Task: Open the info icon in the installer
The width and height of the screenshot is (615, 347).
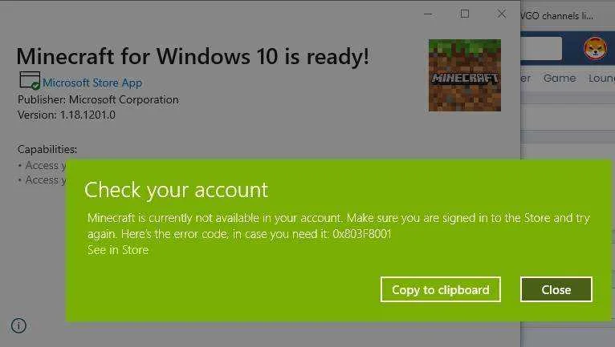Action: tap(18, 325)
